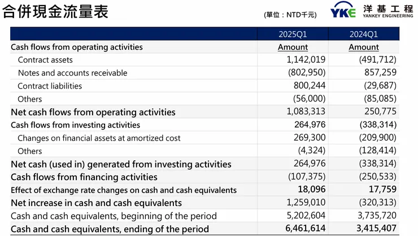The width and height of the screenshot is (418, 236).
Task: Click the 'Notes and accounts receivable' label
Action: point(72,73)
